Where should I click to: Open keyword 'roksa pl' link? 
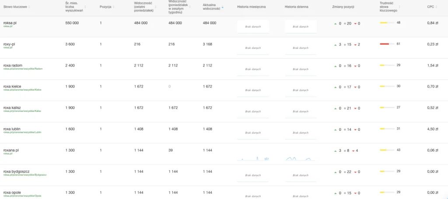(x=10, y=23)
